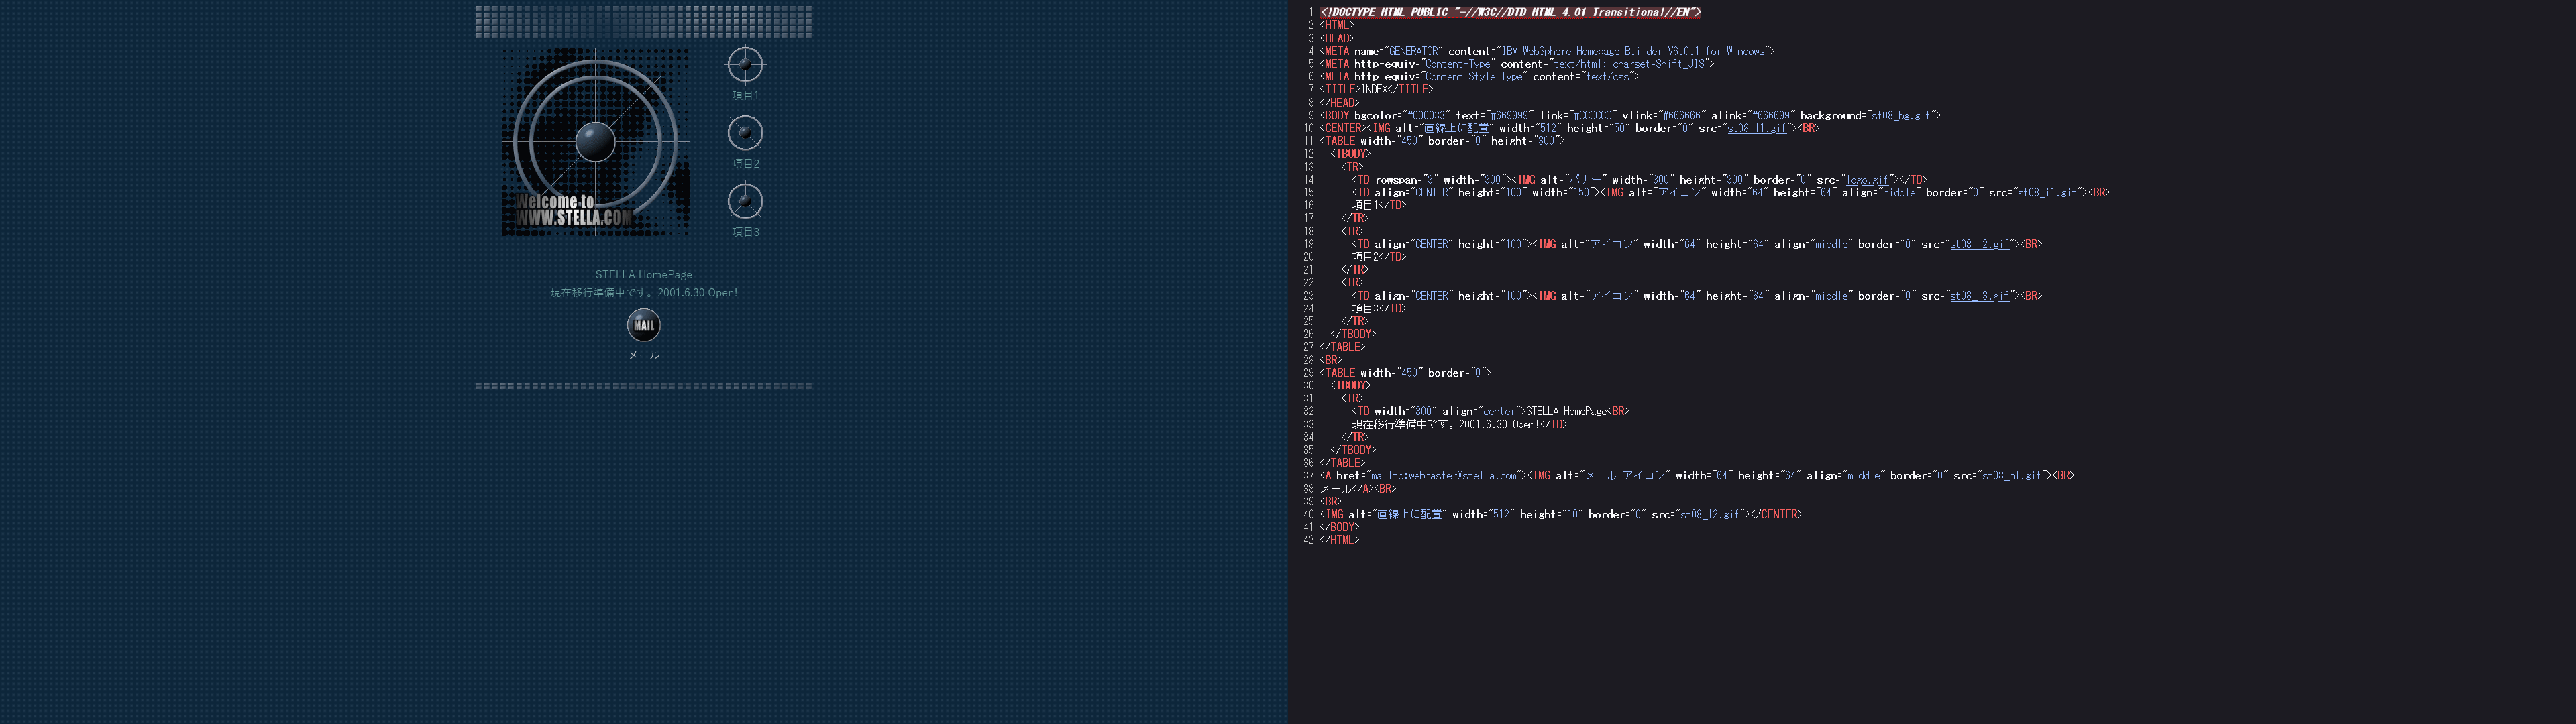The width and height of the screenshot is (2576, 724).
Task: Click メール</A><BR> on source line 38
Action: click(1358, 489)
